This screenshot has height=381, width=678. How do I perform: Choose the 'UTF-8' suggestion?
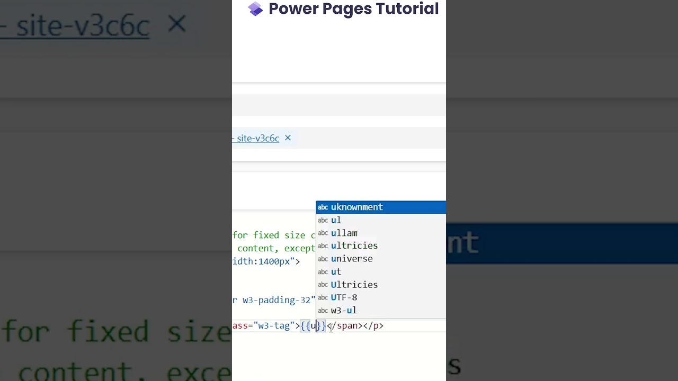pyautogui.click(x=381, y=297)
